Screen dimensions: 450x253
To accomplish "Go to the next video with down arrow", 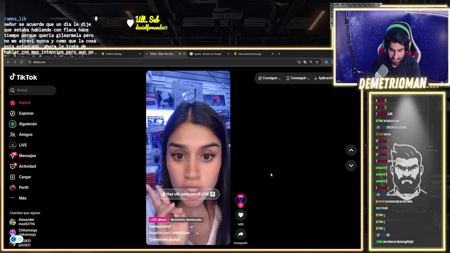I will 351,166.
